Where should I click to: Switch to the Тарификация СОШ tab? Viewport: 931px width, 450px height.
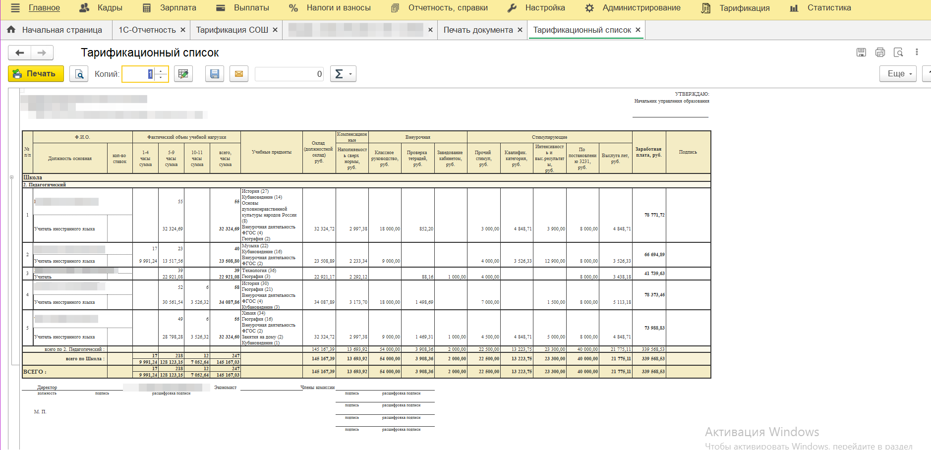tap(232, 30)
